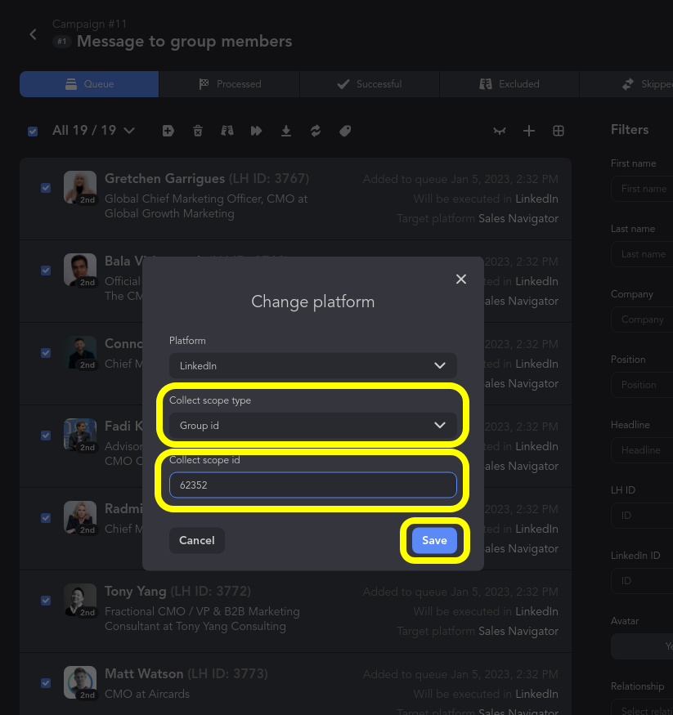Screen dimensions: 673x715
Task: Focus the Collect scope id field
Action: 312,485
